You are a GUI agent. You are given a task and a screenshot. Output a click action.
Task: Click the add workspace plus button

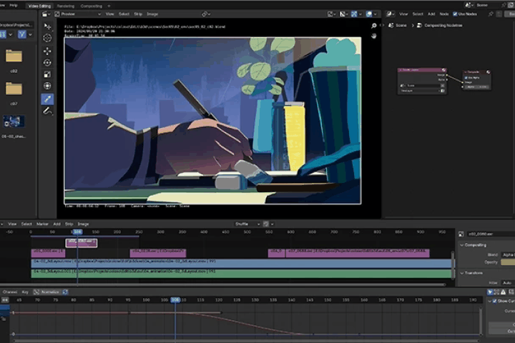coord(109,6)
